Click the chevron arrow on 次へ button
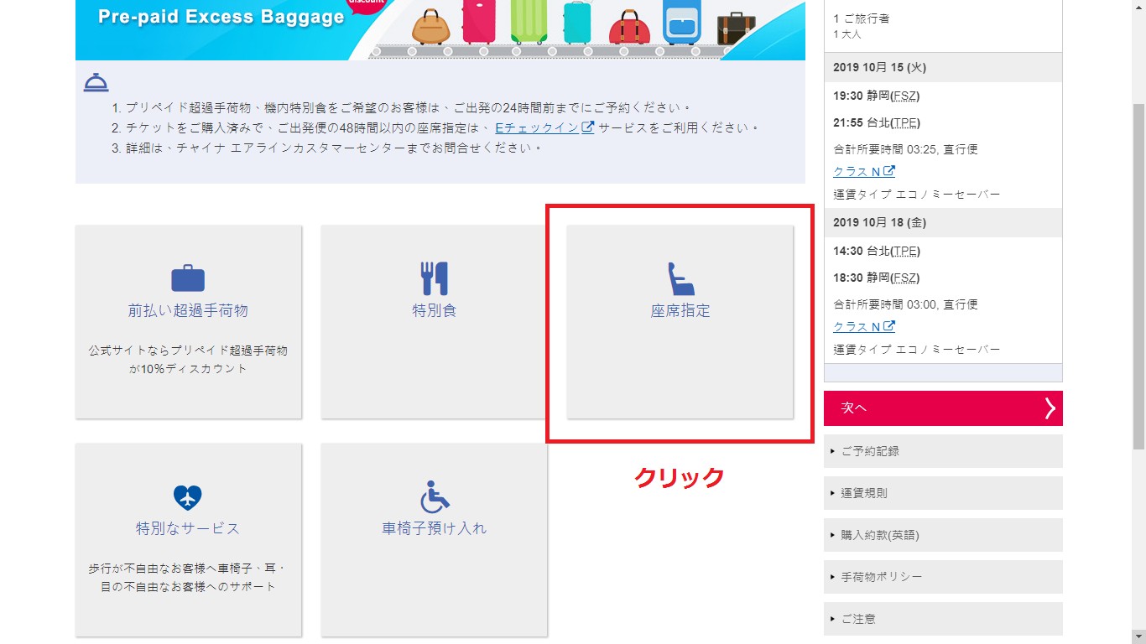Viewport: 1146px width, 644px height. 1050,408
